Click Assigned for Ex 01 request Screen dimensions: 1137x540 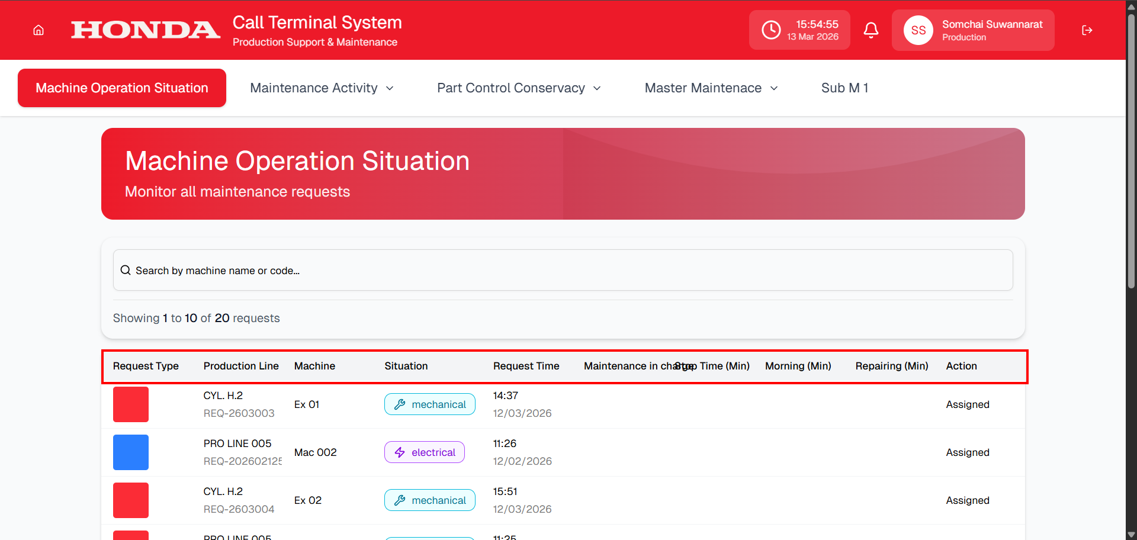coord(967,404)
